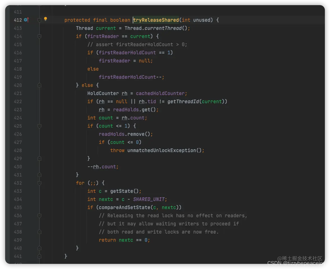Click readHolds.get() on line 423
The height and width of the screenshot is (269, 330).
point(134,110)
